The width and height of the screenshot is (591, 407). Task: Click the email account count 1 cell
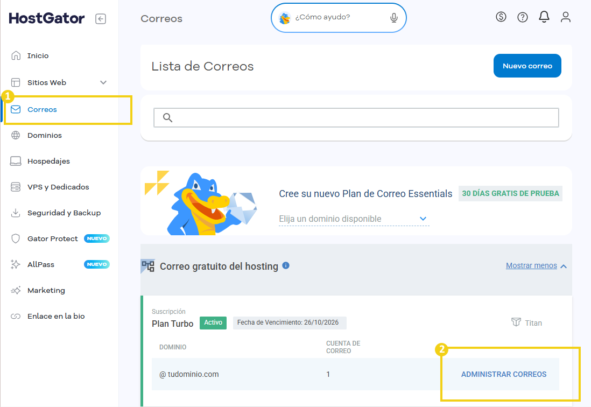coord(328,374)
